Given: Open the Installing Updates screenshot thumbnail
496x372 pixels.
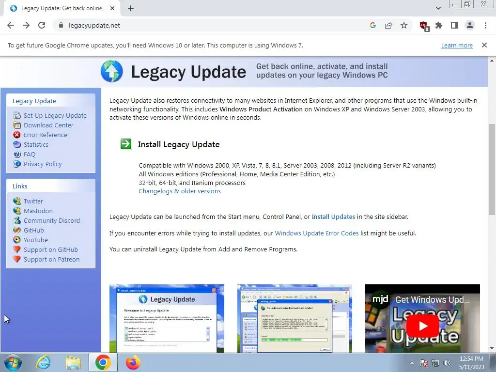Looking at the screenshot, I should (294, 318).
